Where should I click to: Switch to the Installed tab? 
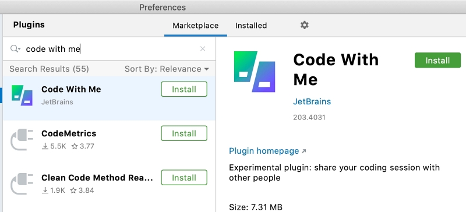[x=251, y=26]
